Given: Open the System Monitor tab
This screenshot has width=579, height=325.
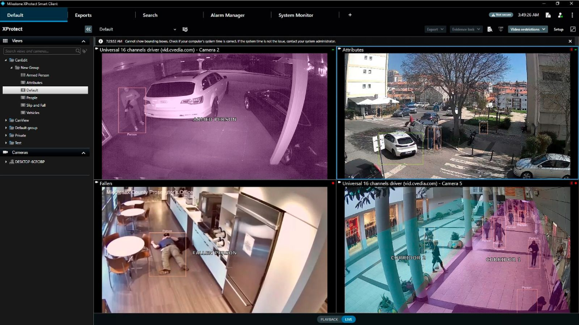Looking at the screenshot, I should (x=295, y=15).
